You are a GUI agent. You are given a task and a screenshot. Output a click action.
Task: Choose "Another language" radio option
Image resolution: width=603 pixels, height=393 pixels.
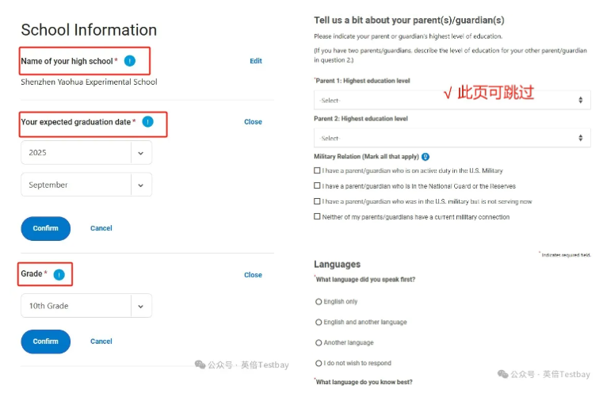point(319,343)
